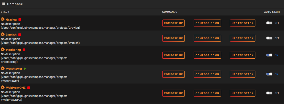
Task: Click Update Stack for WebProxyDMZ
Action: click(243, 93)
